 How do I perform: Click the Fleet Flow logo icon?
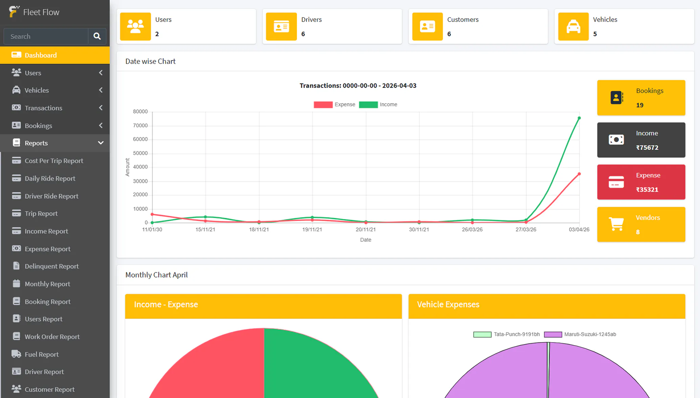click(14, 12)
